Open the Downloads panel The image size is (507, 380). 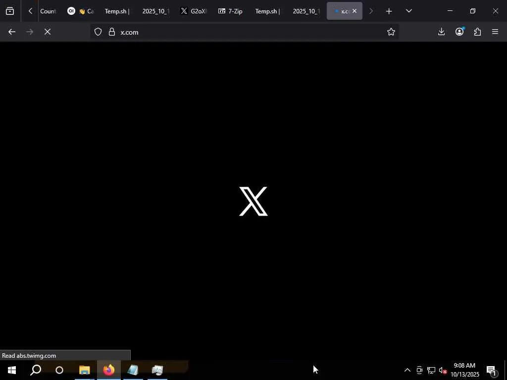pos(441,32)
